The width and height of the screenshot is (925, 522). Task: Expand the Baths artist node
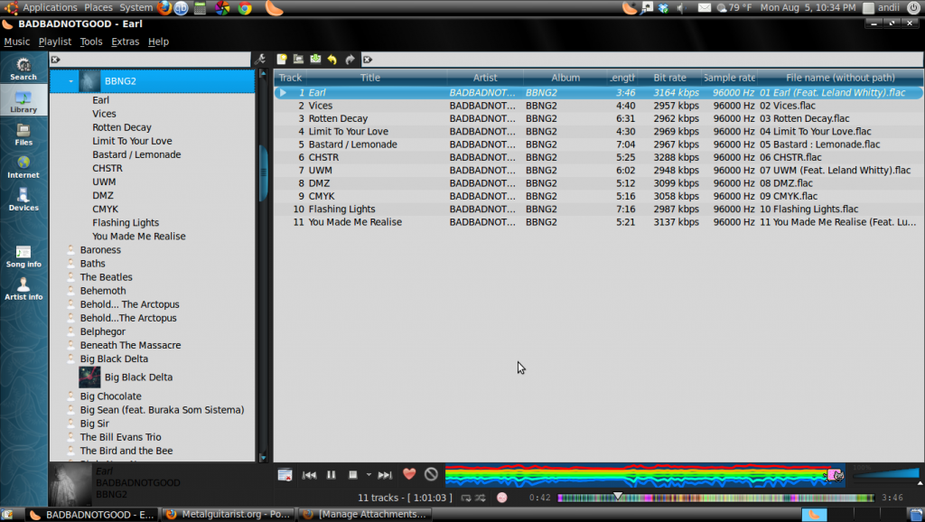[x=70, y=263]
